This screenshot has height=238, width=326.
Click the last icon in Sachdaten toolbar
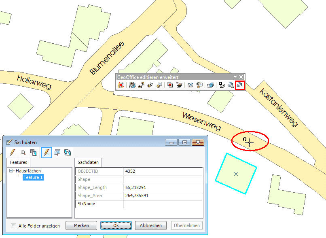coord(68,153)
